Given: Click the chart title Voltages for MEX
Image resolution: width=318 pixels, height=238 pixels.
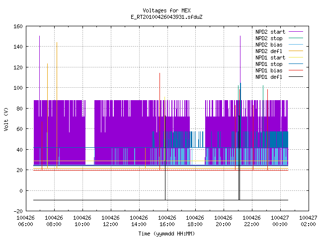Looking at the screenshot, I should 166,10.
